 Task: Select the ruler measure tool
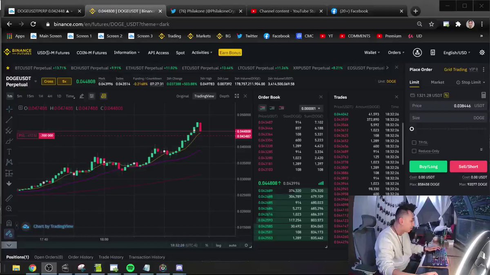point(9,198)
